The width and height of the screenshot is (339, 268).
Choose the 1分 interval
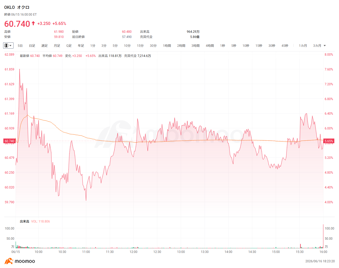[x=93, y=46]
